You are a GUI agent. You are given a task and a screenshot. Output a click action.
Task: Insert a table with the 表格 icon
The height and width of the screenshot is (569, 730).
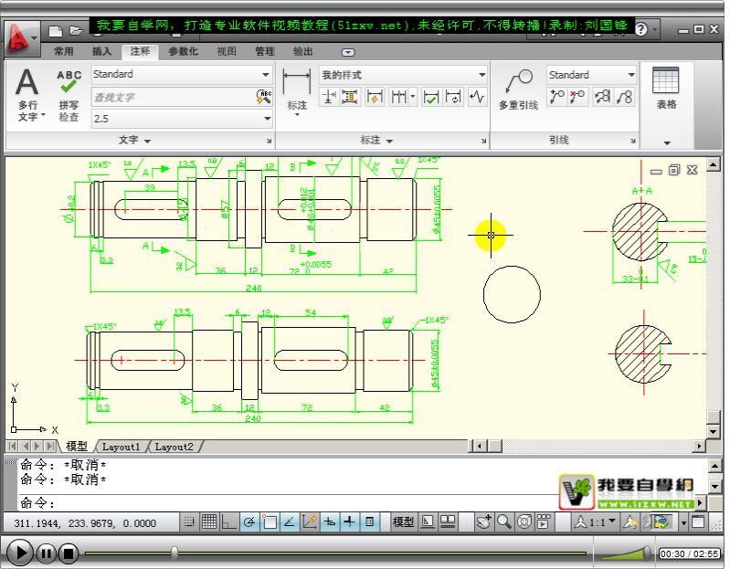pos(666,89)
